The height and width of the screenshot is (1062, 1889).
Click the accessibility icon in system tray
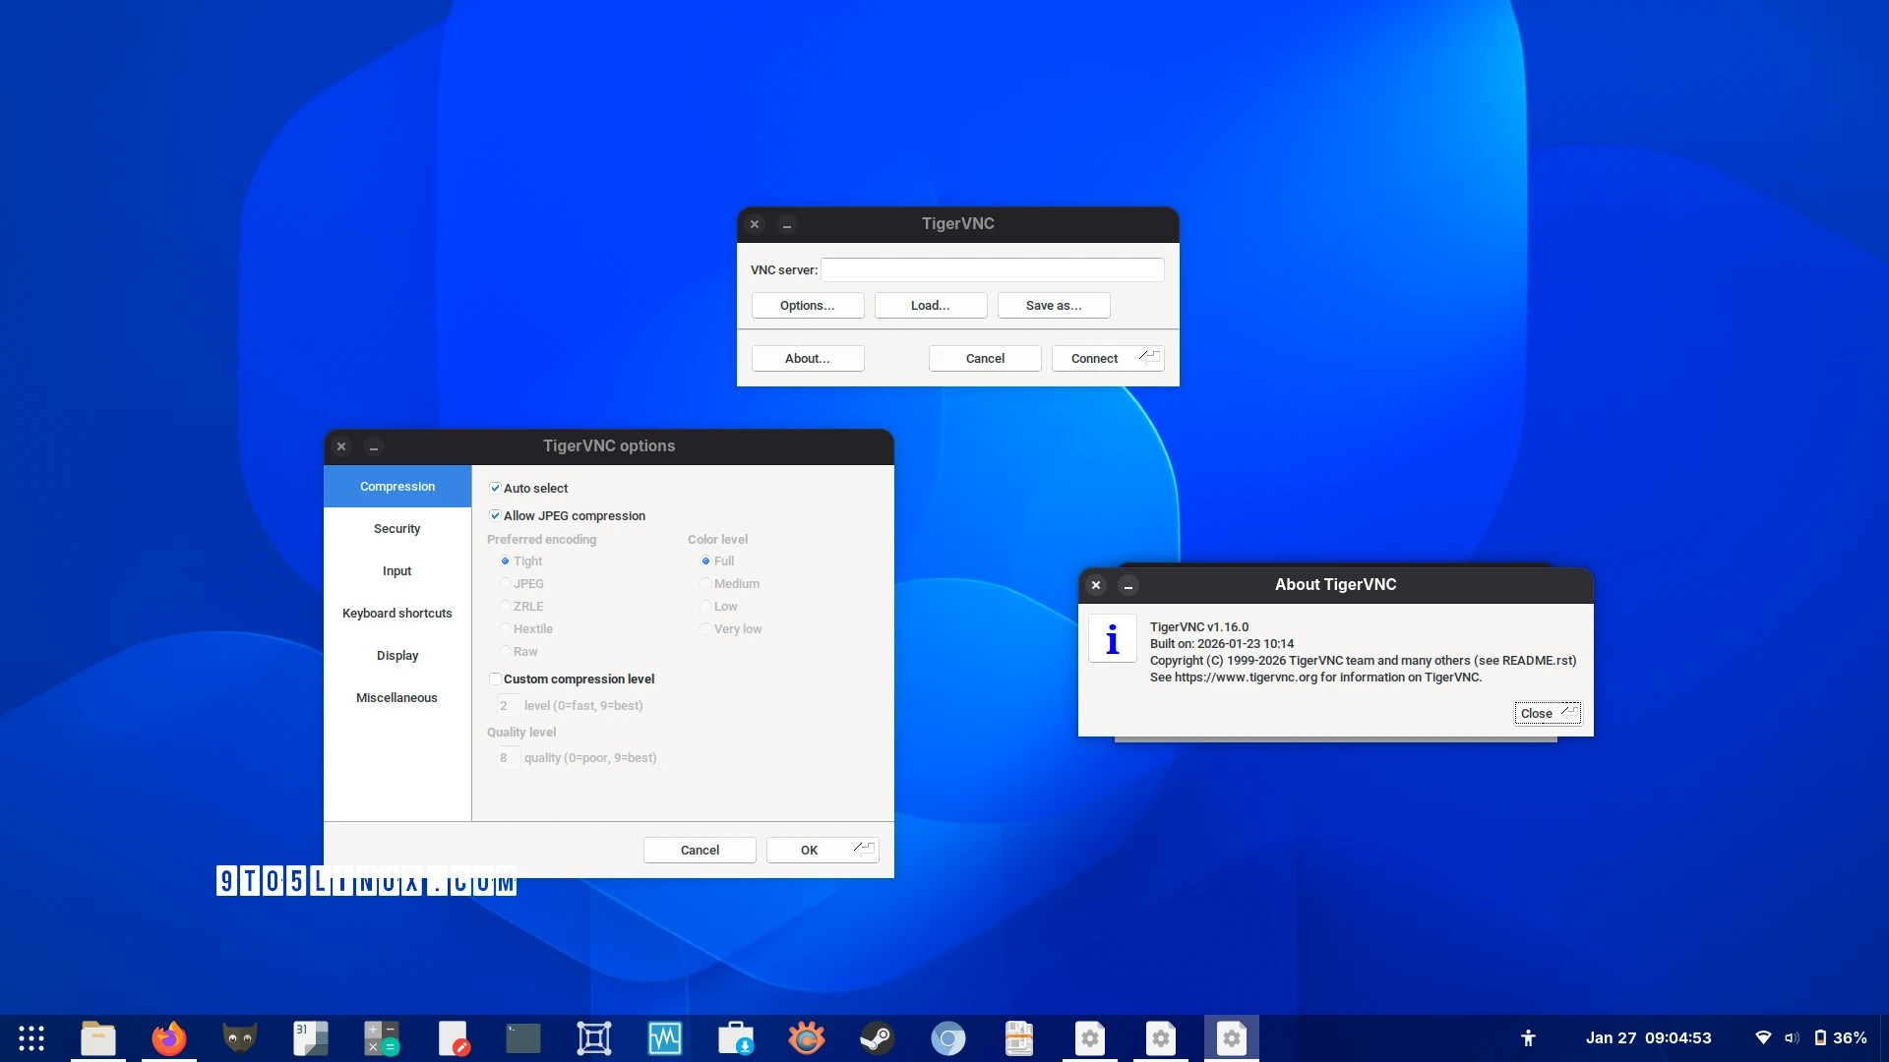[1528, 1038]
